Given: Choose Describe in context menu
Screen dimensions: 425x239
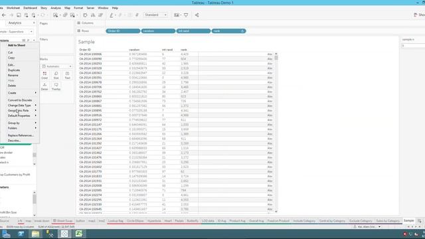Looking at the screenshot, I should tap(14, 141).
